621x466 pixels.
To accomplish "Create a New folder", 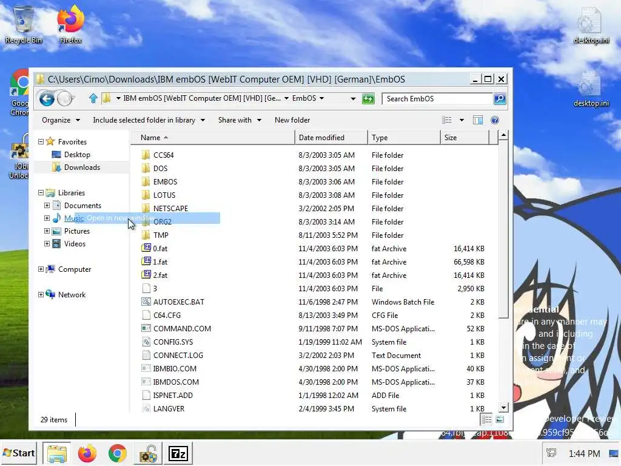I will click(292, 120).
